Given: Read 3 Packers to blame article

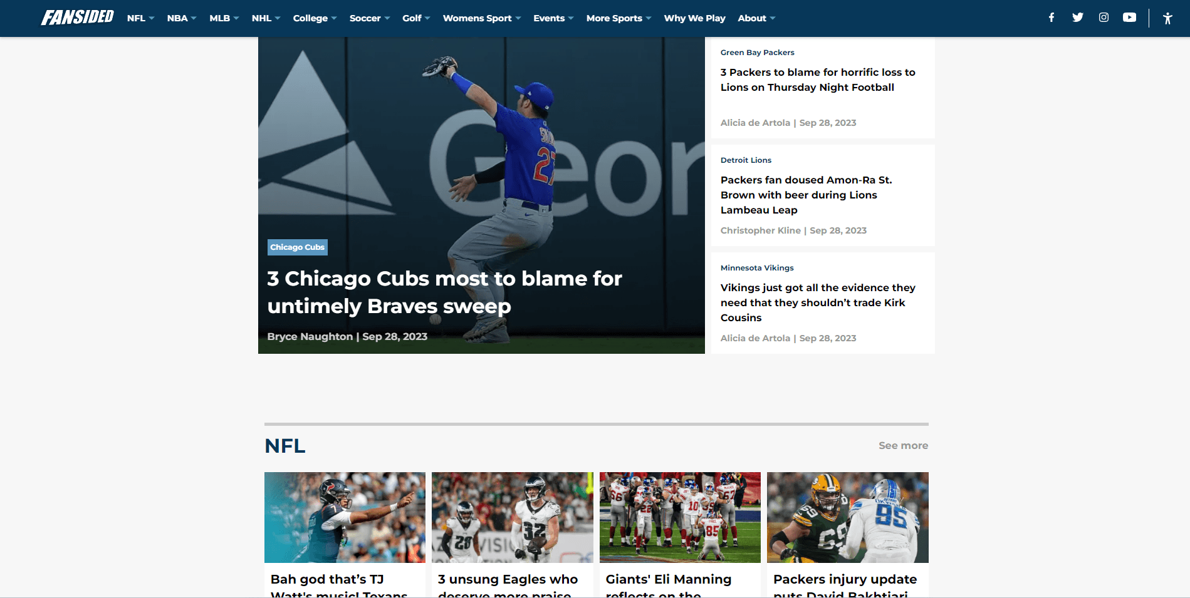Looking at the screenshot, I should [818, 80].
